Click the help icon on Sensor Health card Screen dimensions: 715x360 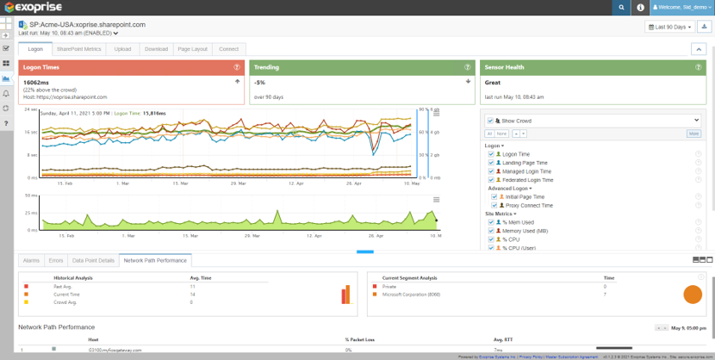point(698,67)
